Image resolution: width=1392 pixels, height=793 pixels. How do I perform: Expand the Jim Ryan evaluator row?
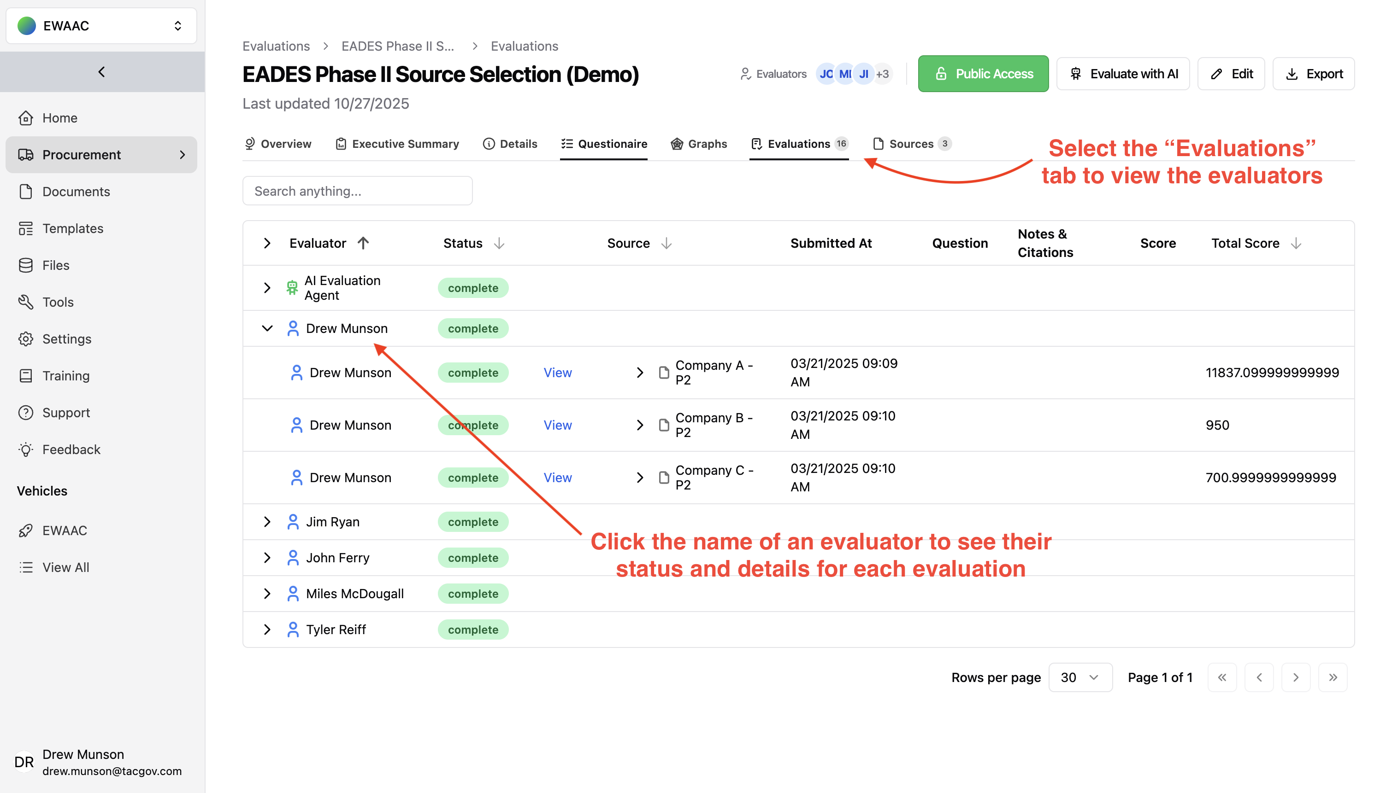pyautogui.click(x=267, y=521)
